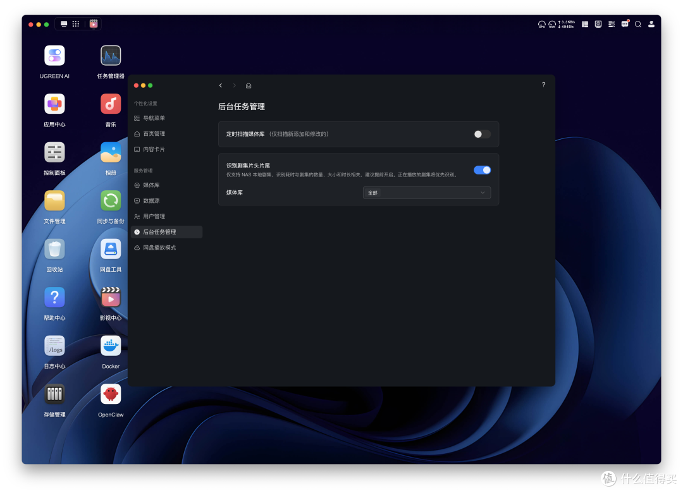This screenshot has width=683, height=493.
Task: Maximize the settings window with green button
Action: click(x=151, y=85)
